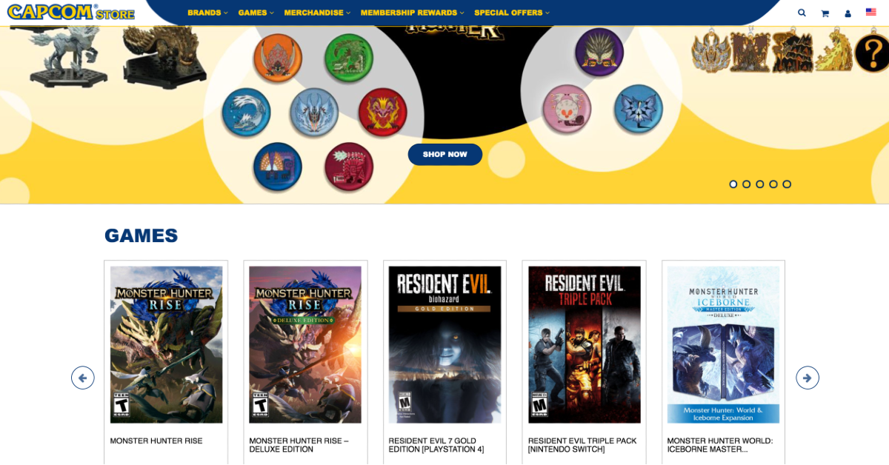Expand the Brands dropdown menu

pyautogui.click(x=207, y=13)
